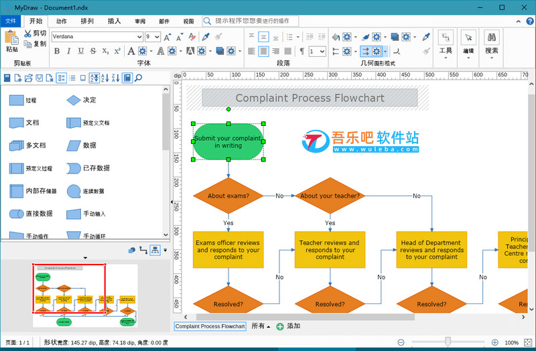Open the 文件 file menu
The width and height of the screenshot is (536, 351).
pos(11,21)
